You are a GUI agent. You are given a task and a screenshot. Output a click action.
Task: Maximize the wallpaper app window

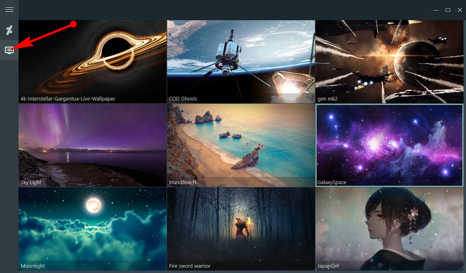pos(447,10)
